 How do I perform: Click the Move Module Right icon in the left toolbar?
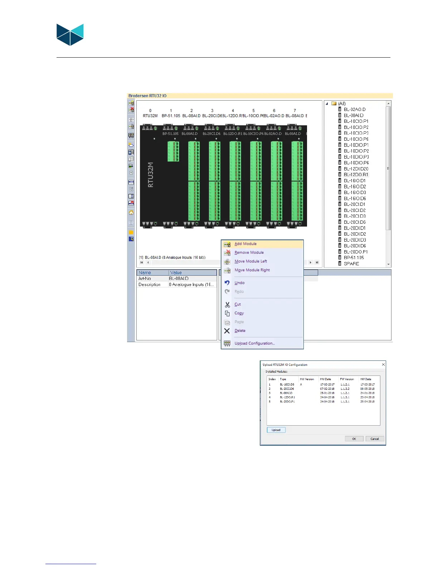[131, 126]
